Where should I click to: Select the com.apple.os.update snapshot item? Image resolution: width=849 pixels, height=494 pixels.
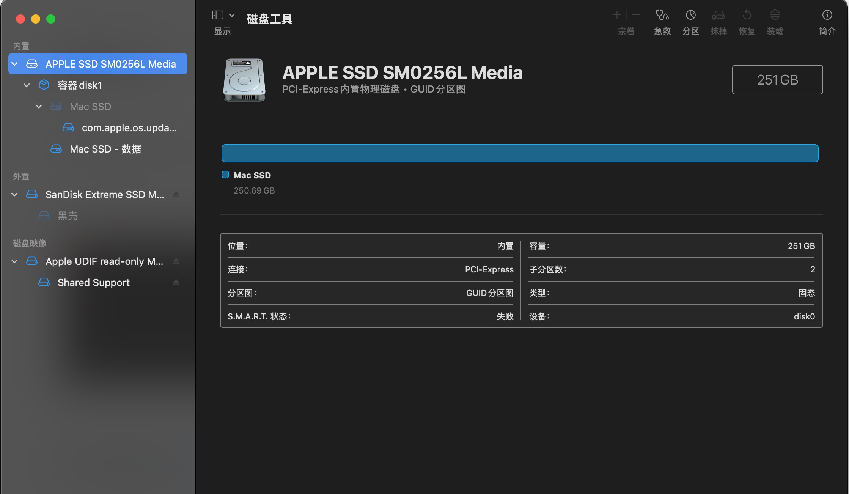pyautogui.click(x=129, y=128)
